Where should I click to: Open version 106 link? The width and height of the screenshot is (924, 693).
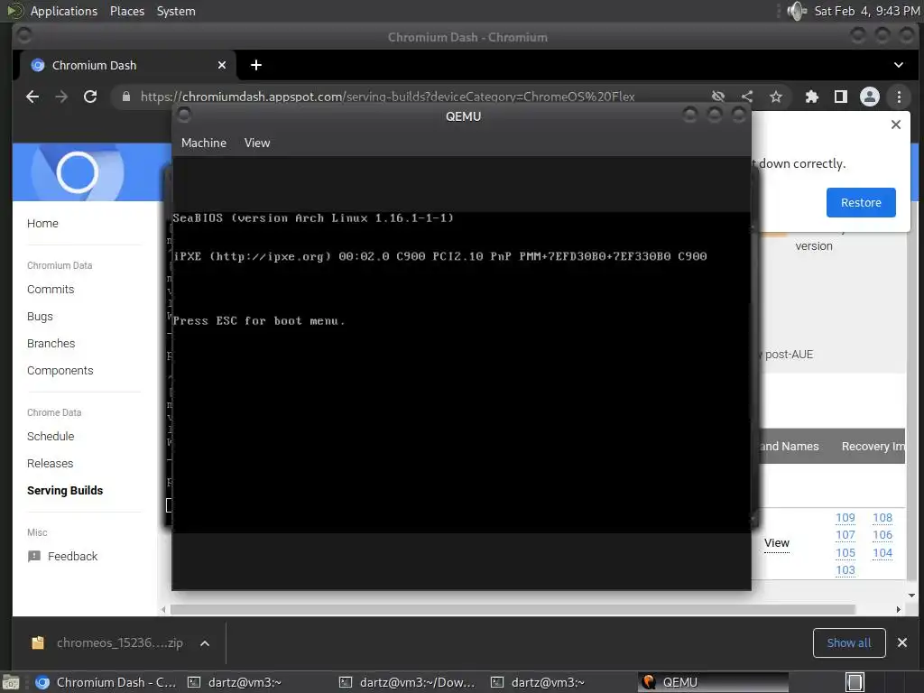(x=882, y=535)
